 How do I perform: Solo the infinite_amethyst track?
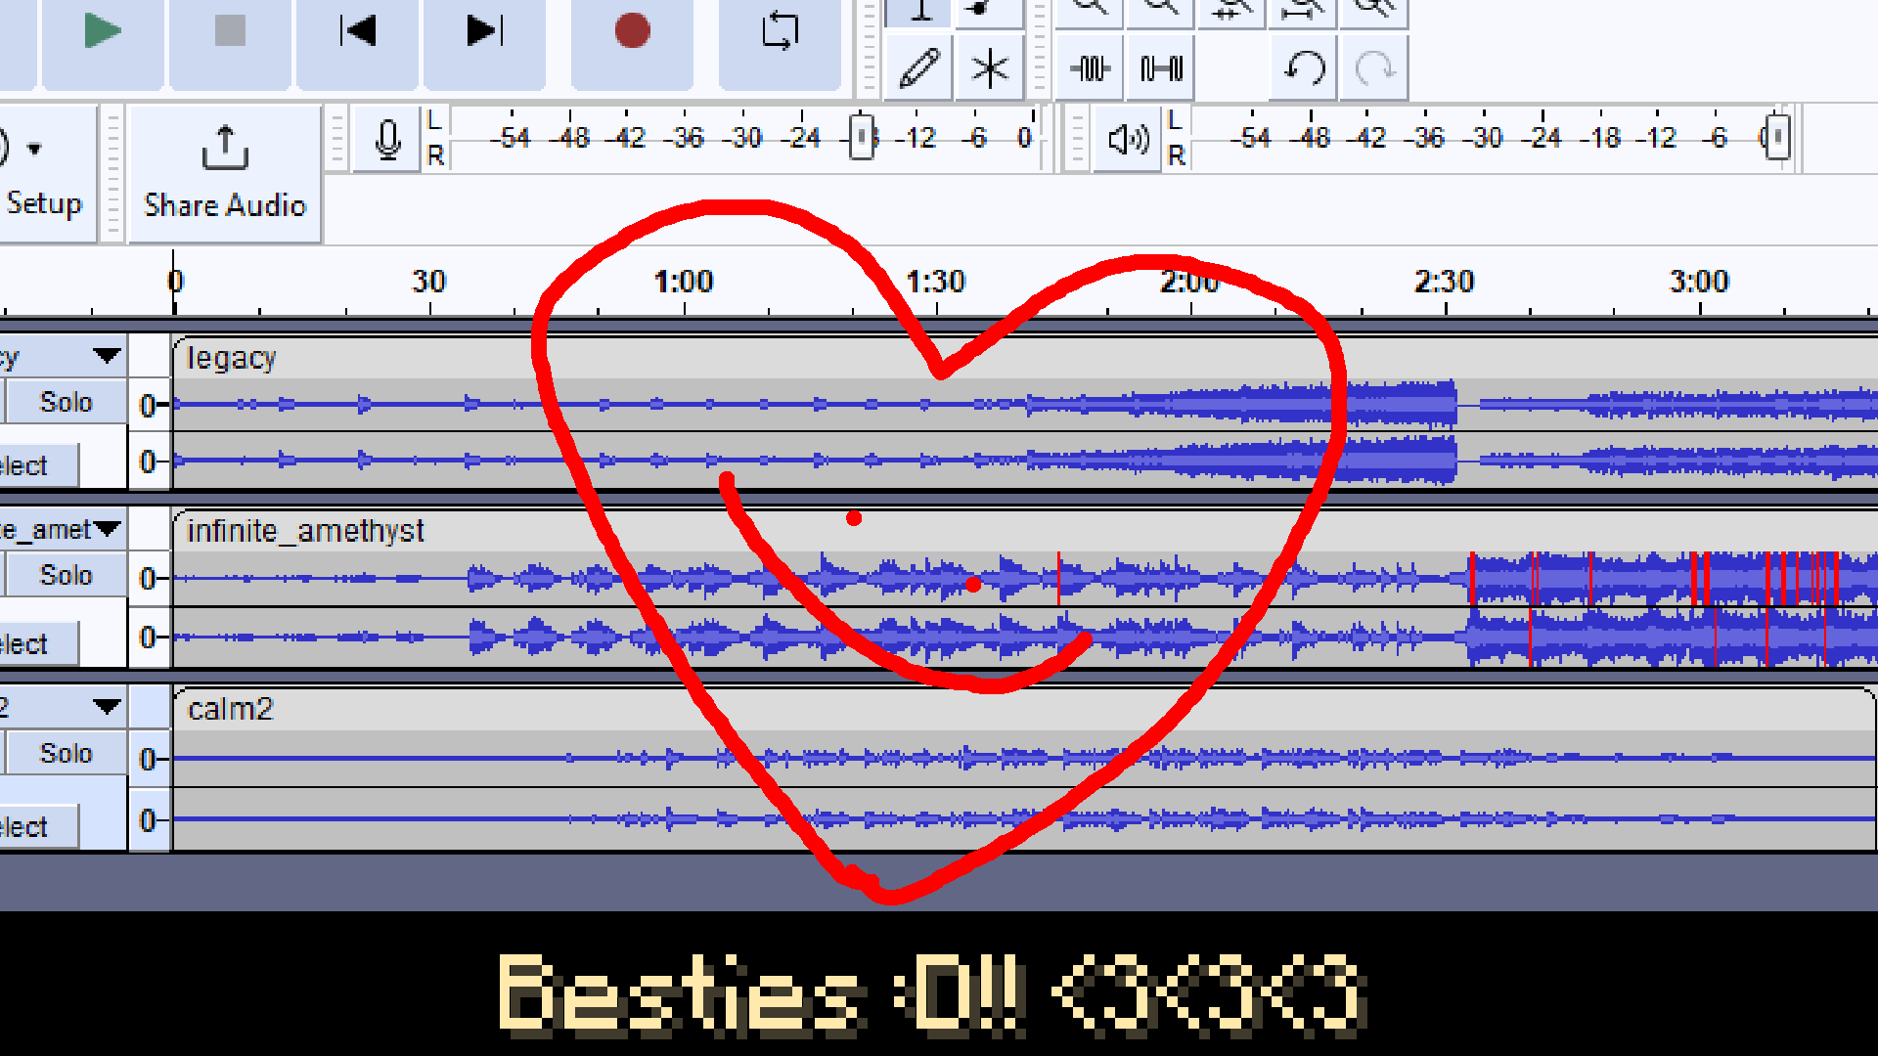point(66,575)
